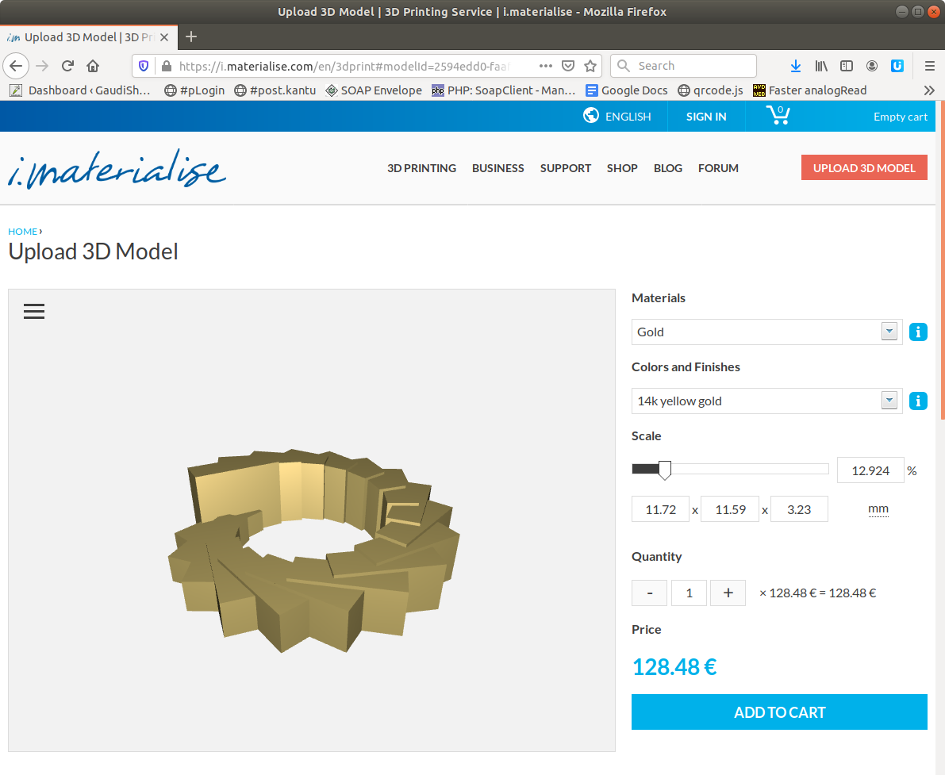Save page to Pocket
The width and height of the screenshot is (945, 775).
[568, 66]
